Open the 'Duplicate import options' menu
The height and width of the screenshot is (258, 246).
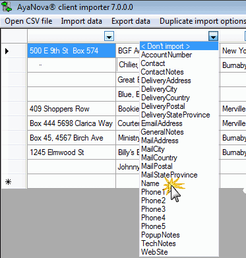point(202,21)
